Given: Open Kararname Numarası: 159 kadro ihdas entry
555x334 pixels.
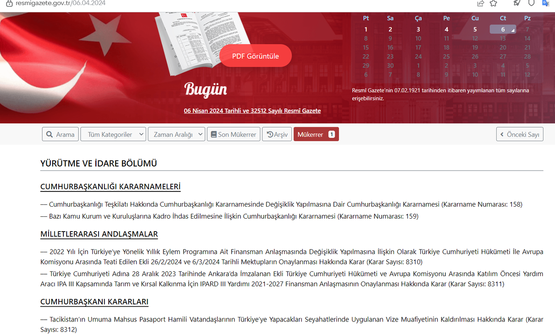Looking at the screenshot, I should [x=229, y=216].
